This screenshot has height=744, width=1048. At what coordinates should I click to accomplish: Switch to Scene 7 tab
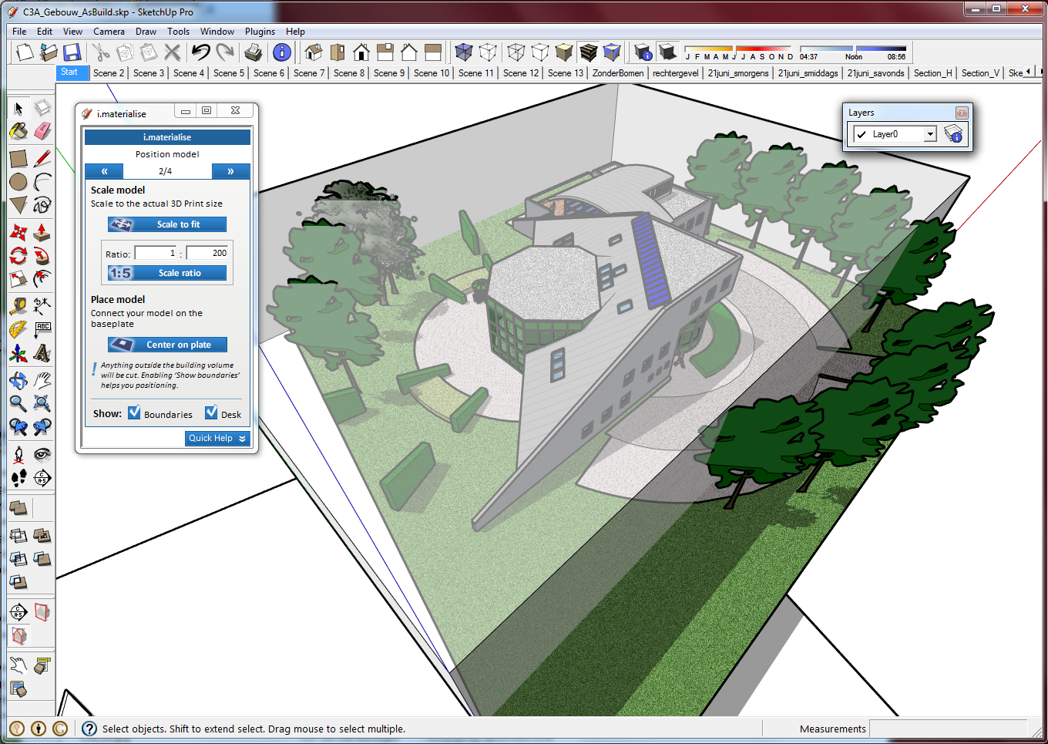point(309,73)
